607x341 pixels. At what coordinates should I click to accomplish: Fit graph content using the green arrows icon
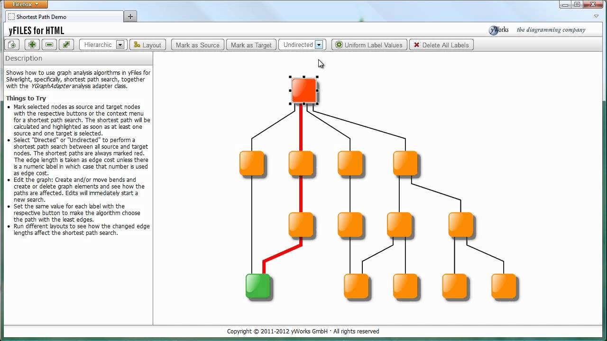pyautogui.click(x=66, y=45)
